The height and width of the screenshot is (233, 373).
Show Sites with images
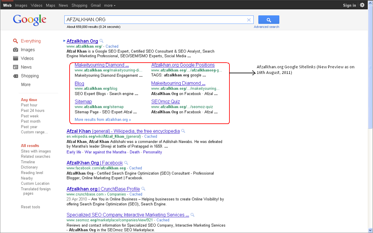[36, 151]
